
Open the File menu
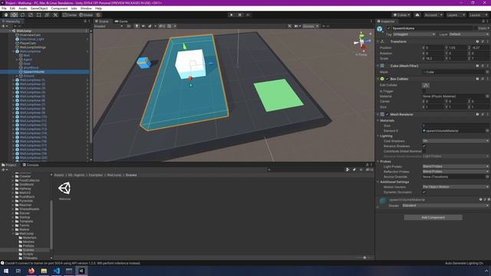tap(4, 8)
